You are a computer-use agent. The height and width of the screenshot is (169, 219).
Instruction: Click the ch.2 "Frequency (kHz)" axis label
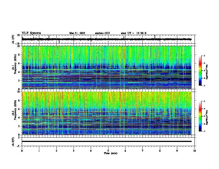pos(15,110)
